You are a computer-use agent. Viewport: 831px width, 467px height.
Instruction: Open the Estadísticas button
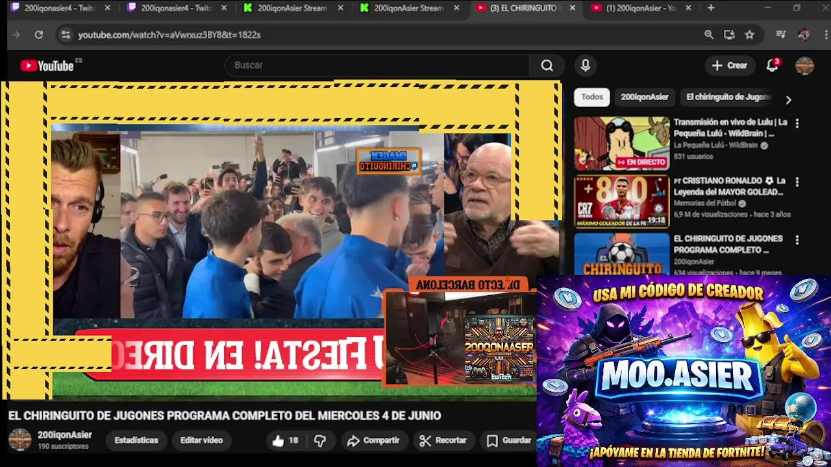point(136,440)
